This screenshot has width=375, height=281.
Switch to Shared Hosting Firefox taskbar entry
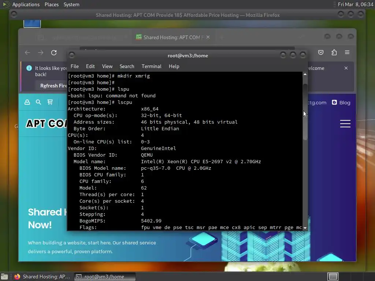(x=42, y=277)
